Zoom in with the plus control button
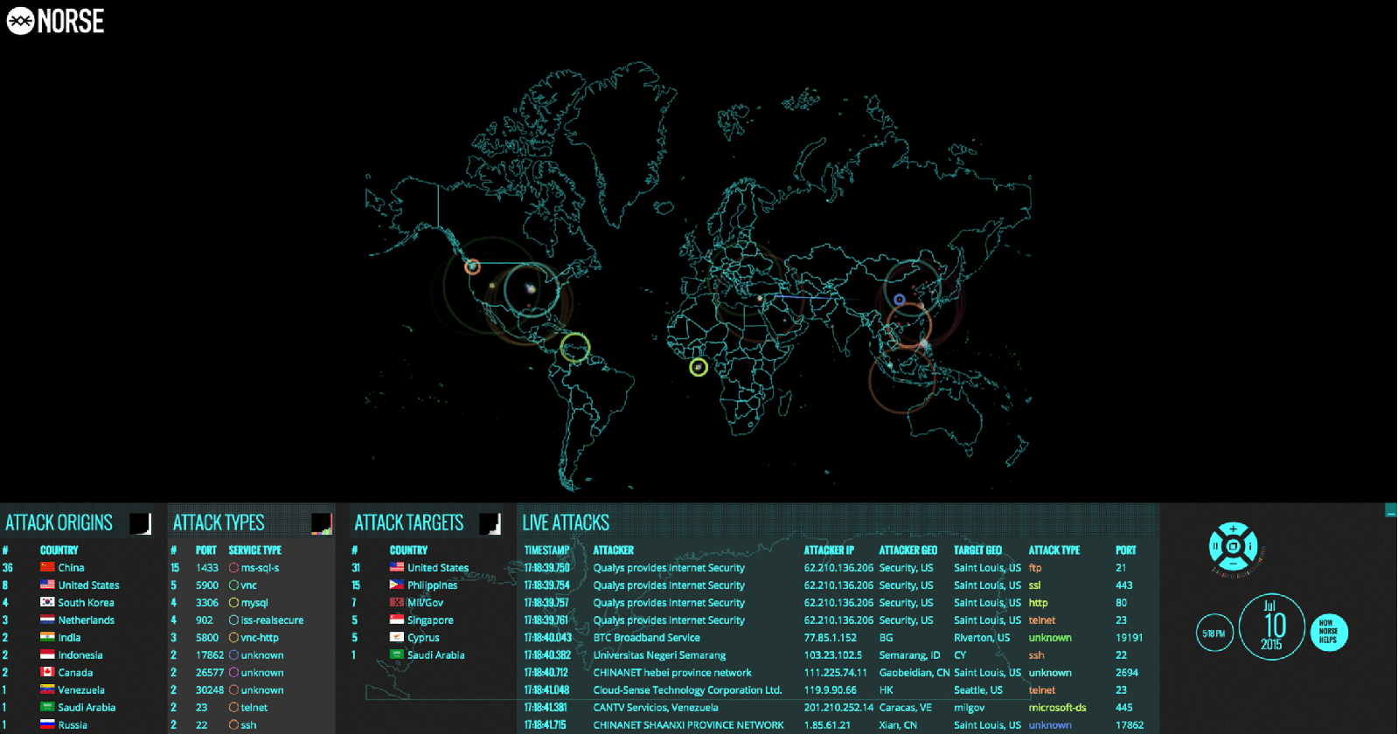Viewport: 1398px width, 734px height. tap(1233, 529)
